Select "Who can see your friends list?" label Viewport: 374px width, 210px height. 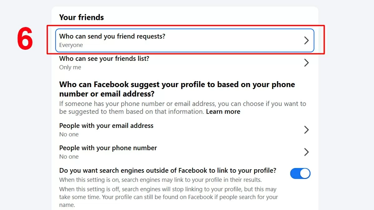tap(104, 58)
